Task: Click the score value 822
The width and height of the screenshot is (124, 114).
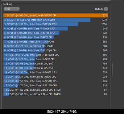Action: tap(105, 33)
